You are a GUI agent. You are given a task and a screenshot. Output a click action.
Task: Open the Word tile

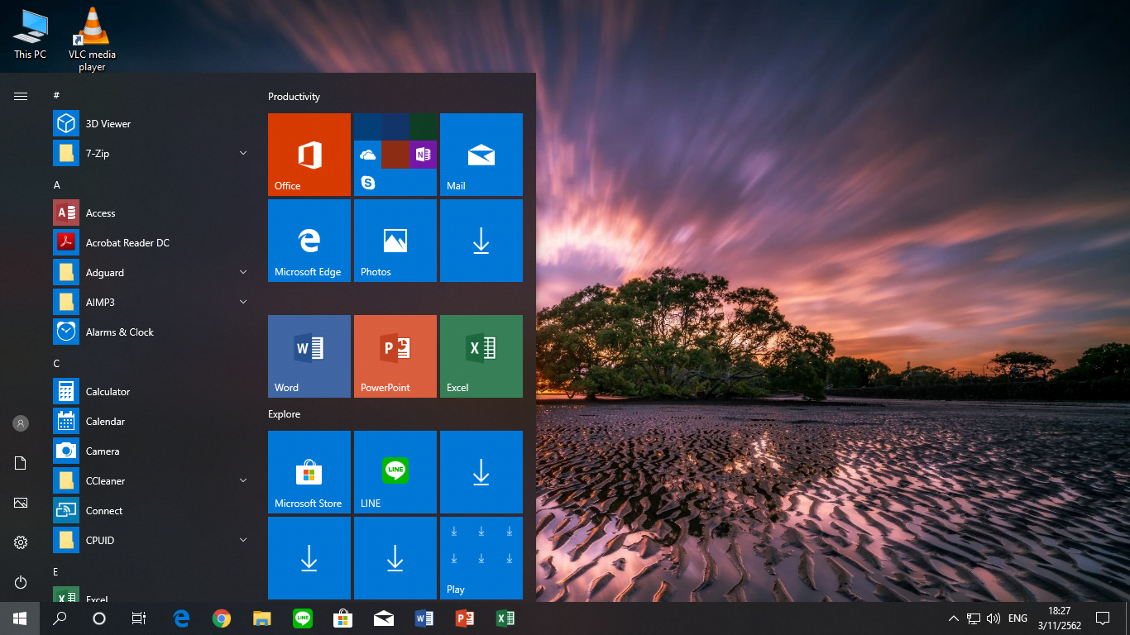pyautogui.click(x=309, y=356)
